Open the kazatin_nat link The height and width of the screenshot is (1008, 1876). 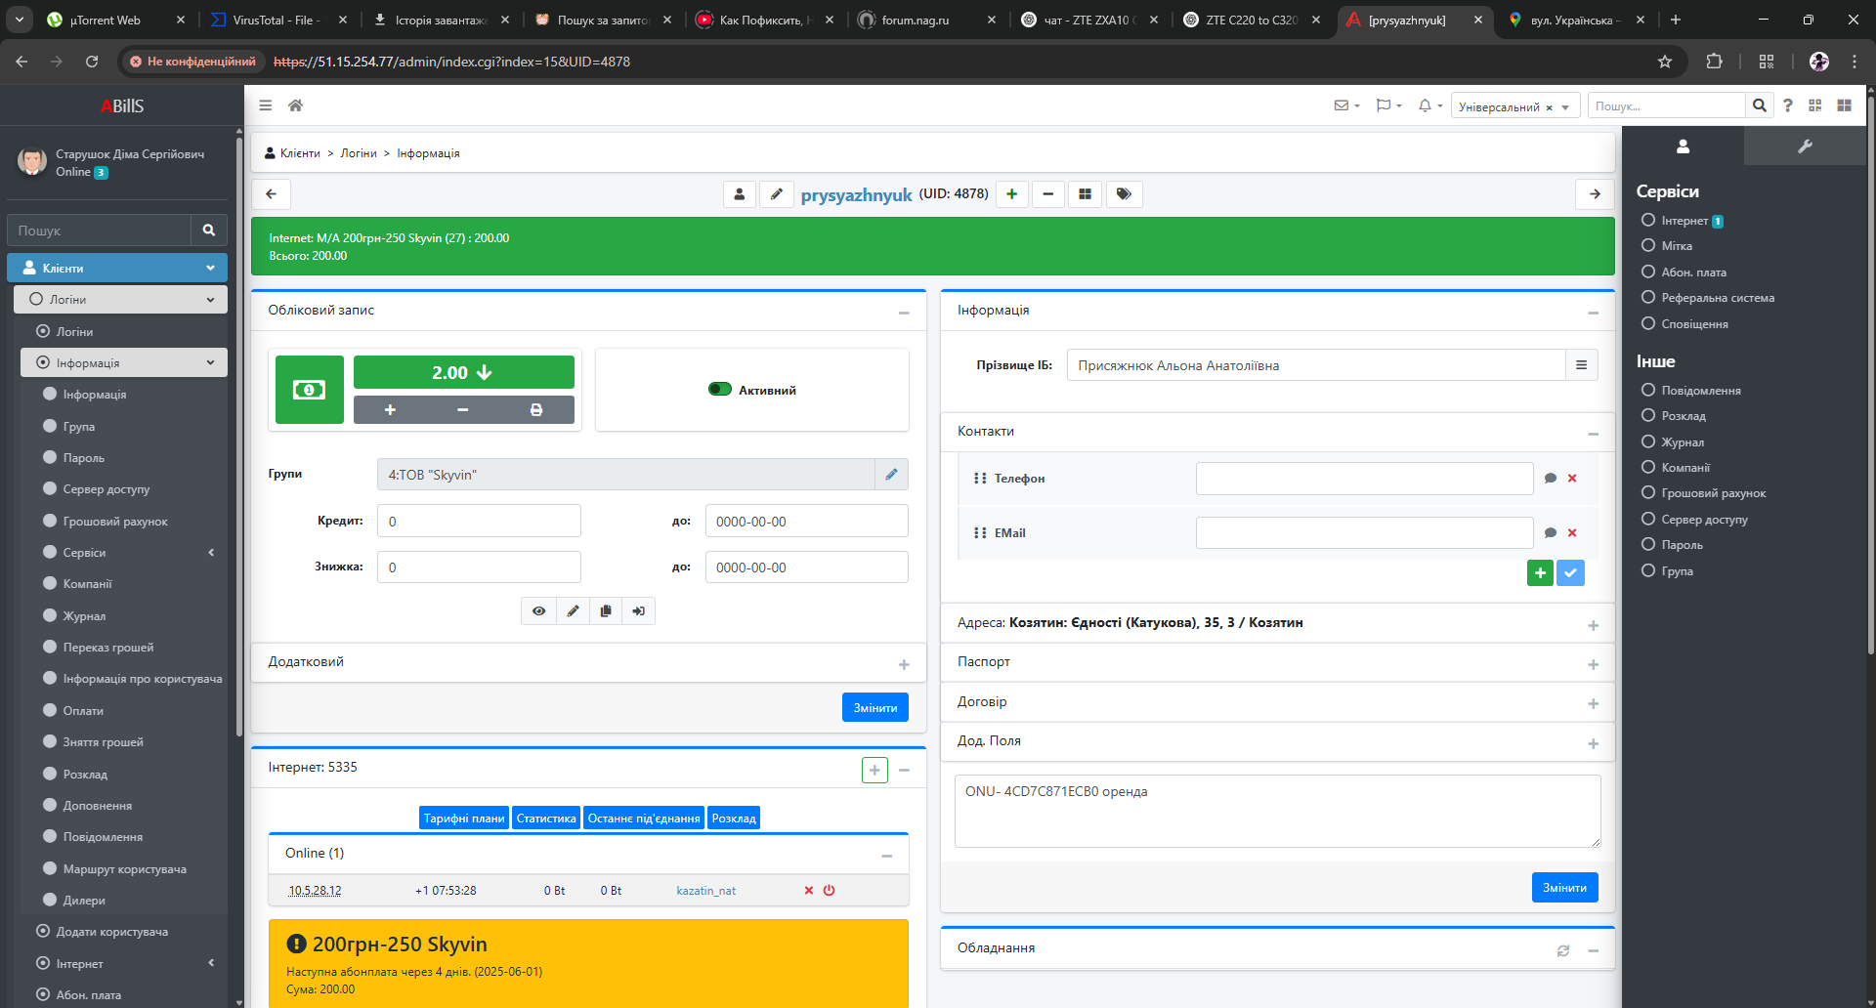pos(705,891)
